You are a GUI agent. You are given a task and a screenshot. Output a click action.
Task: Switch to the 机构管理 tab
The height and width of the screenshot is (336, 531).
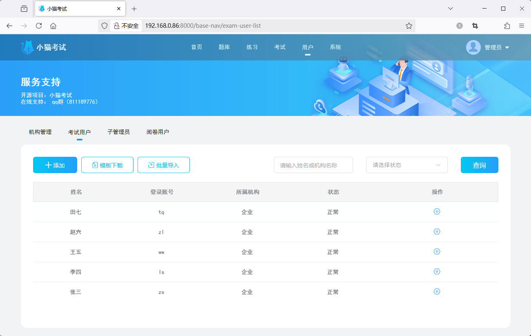click(x=40, y=131)
